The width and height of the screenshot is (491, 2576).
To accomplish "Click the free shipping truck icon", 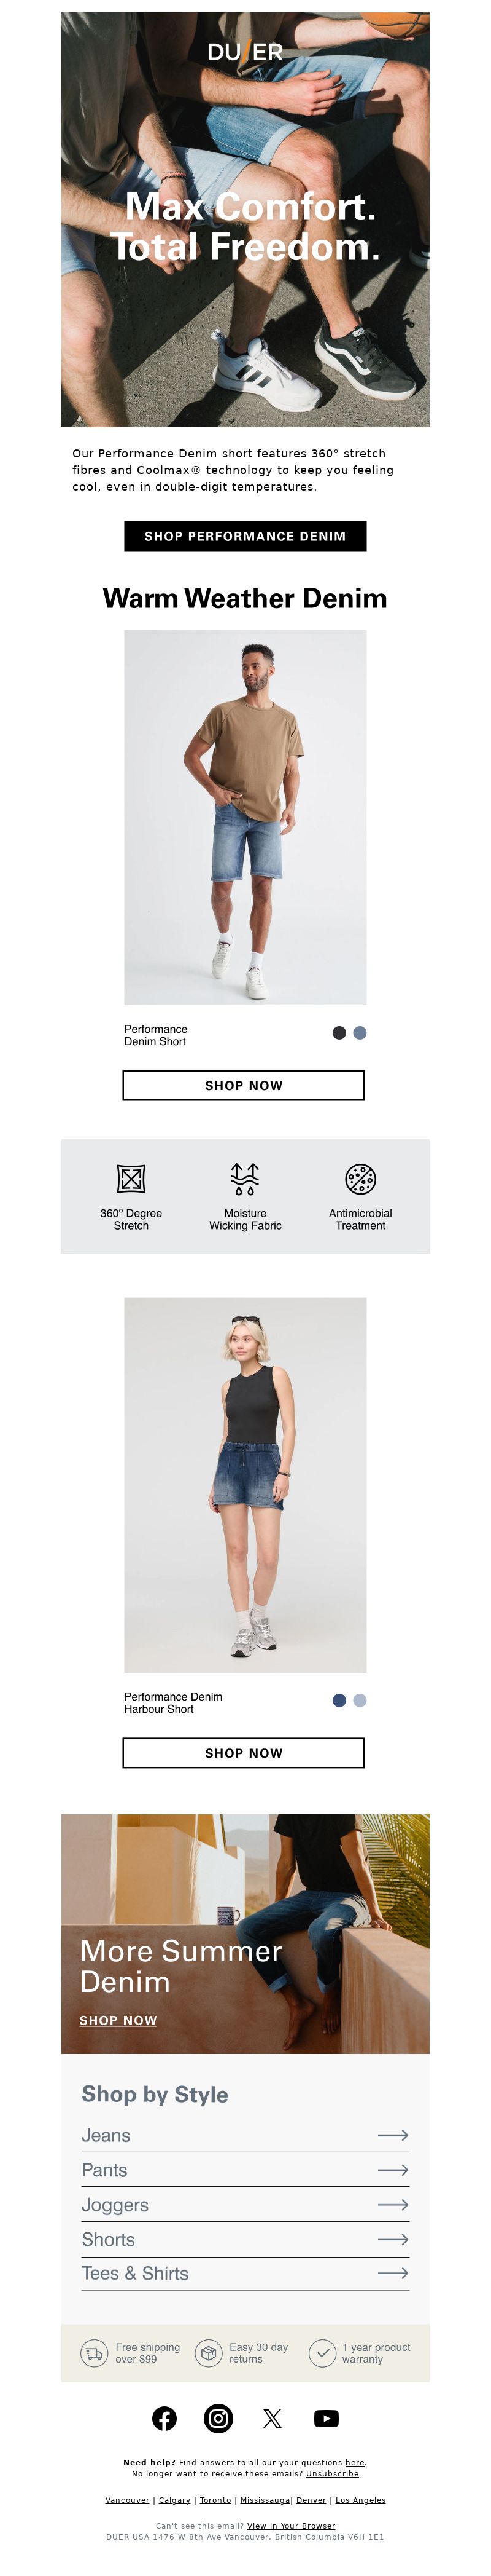I will [x=94, y=2353].
